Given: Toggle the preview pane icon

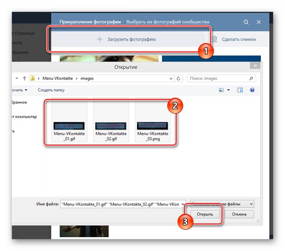Looking at the screenshot, I should 240,90.
